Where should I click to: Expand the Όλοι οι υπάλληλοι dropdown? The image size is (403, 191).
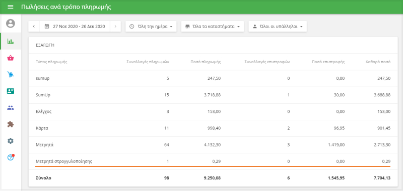278,27
